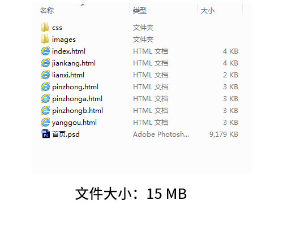Select the css folder icon
The height and width of the screenshot is (226, 283).
45,27
